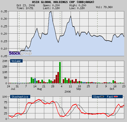Click the 0.30 price axis label
The image size is (127, 122).
[4, 19]
